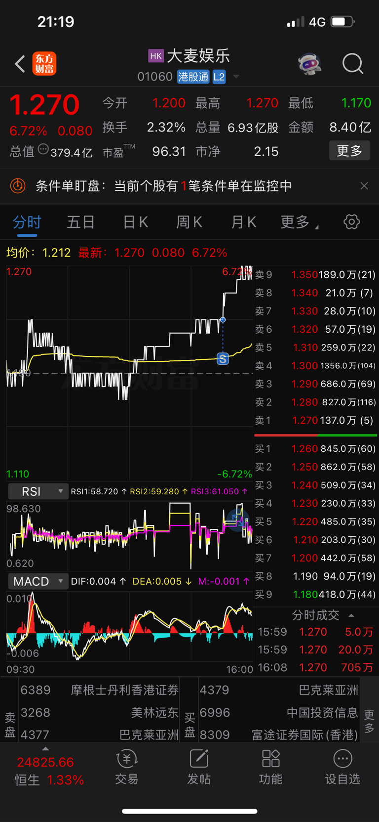Open the 发帖 post icon

point(199,767)
